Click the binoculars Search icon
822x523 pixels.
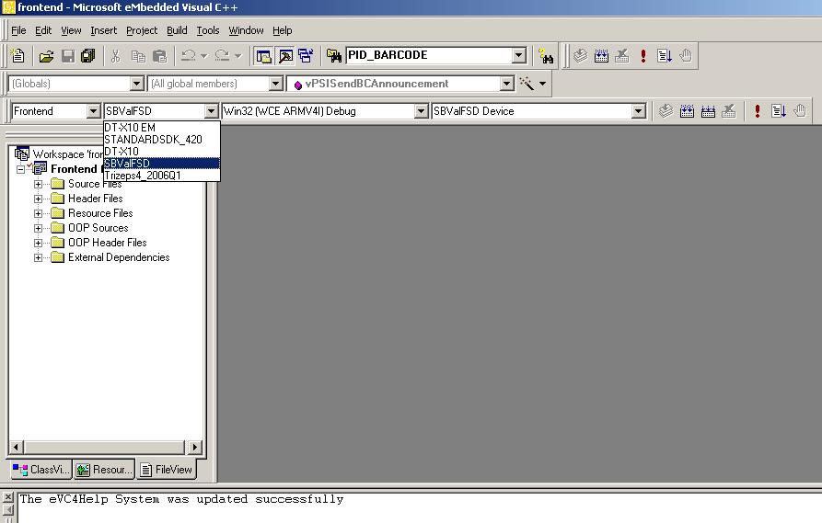point(547,56)
